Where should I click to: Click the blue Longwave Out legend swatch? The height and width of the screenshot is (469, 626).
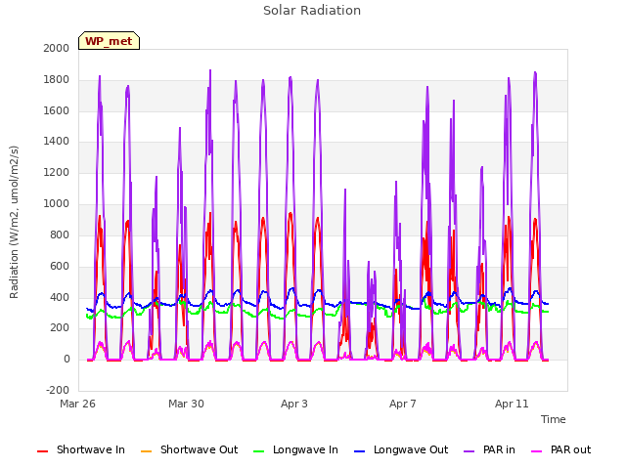click(360, 451)
